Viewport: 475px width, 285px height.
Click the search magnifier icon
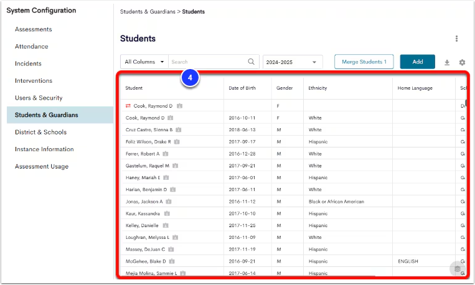coord(251,62)
